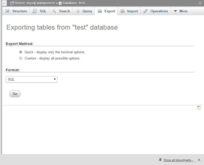Click the Import tab icon
The image size is (204, 165).
click(123, 11)
